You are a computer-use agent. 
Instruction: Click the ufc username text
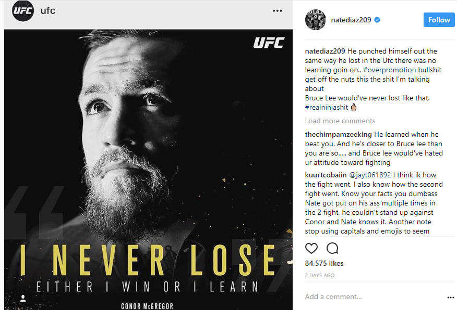coord(48,11)
